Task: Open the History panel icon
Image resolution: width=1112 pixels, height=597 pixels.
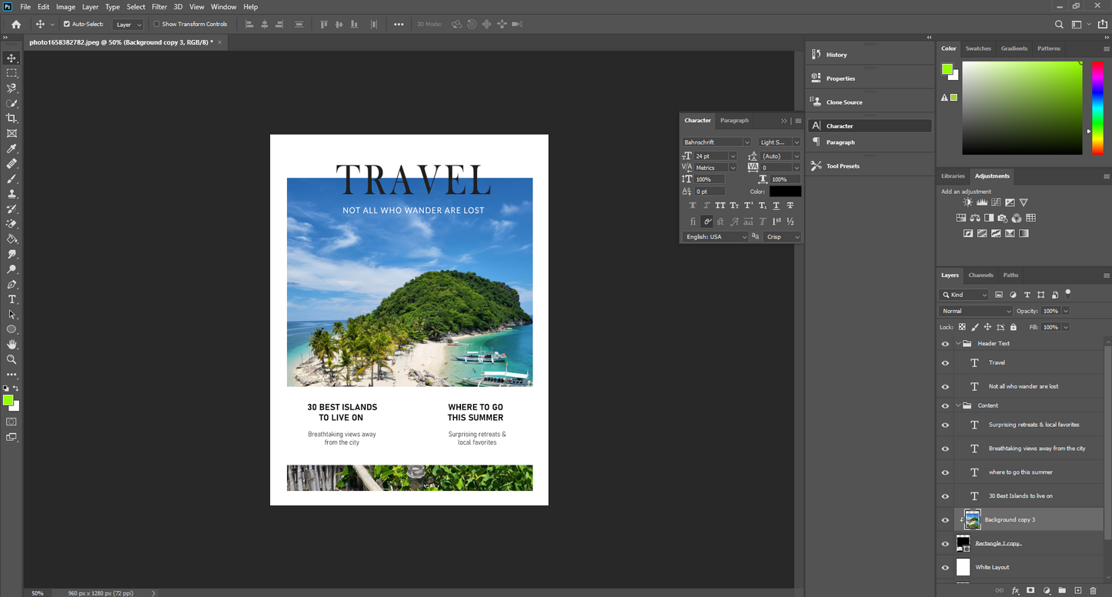Action: (x=816, y=55)
